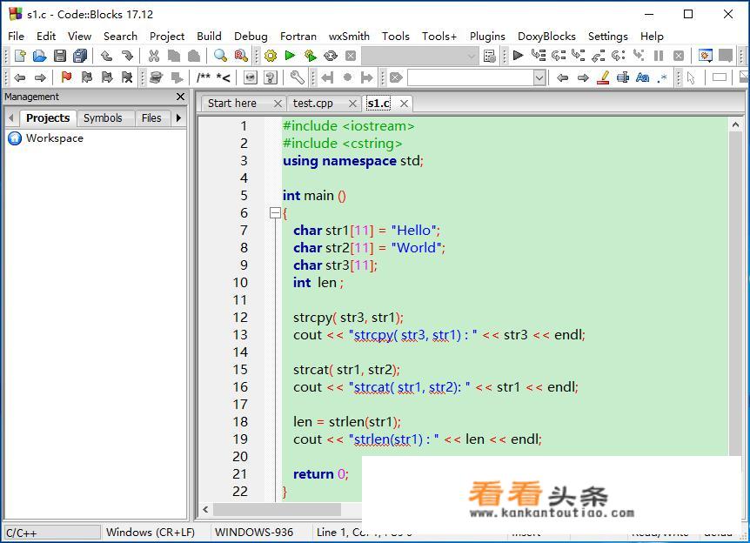Click the Build and run icon

point(310,56)
